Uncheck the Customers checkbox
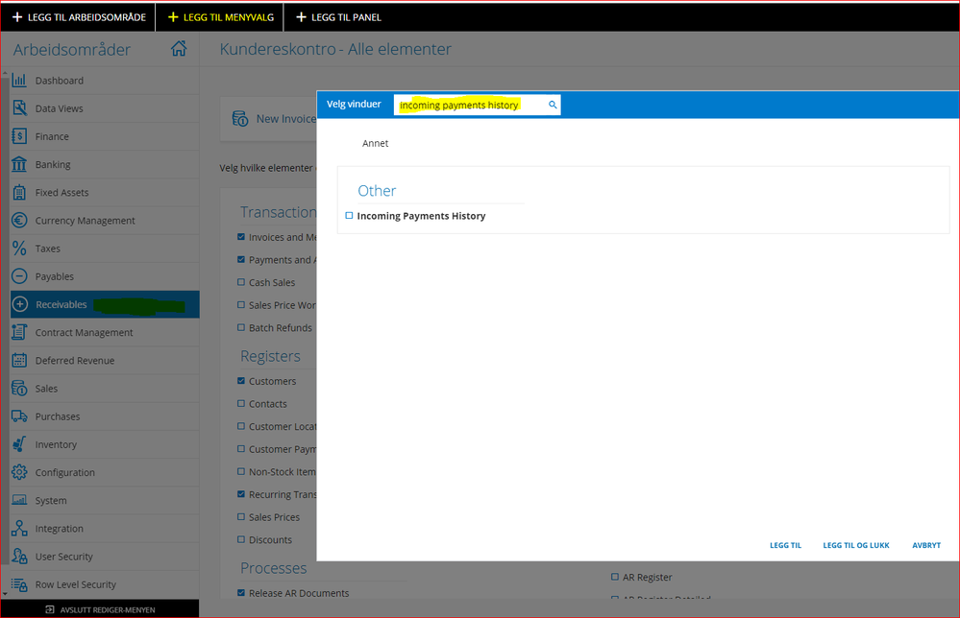 coord(241,380)
